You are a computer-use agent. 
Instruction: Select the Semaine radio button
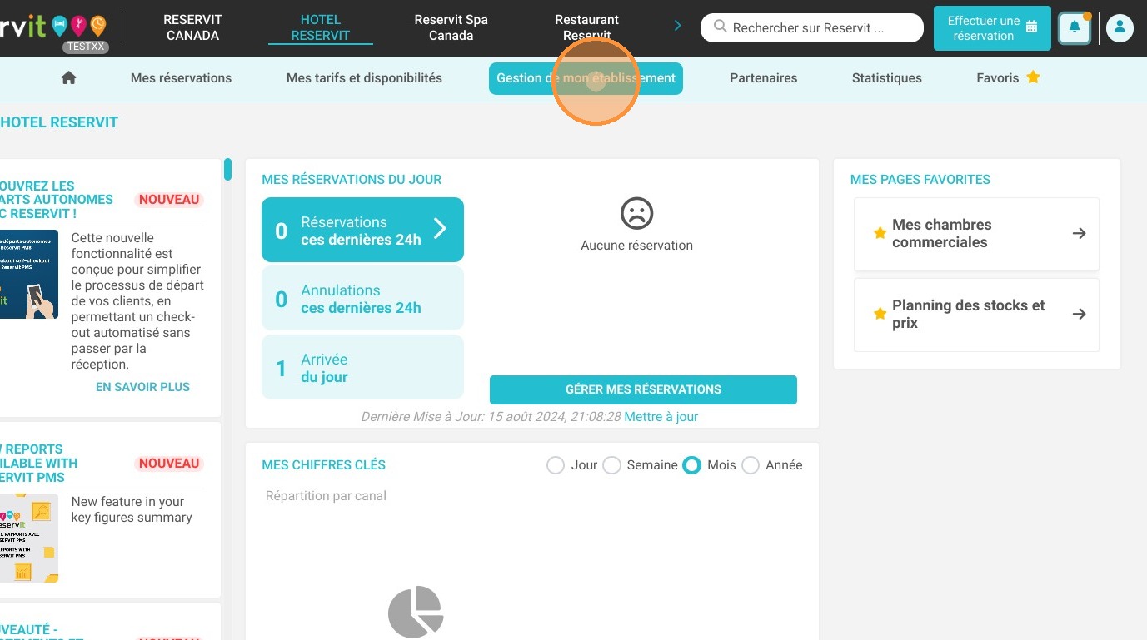[611, 465]
